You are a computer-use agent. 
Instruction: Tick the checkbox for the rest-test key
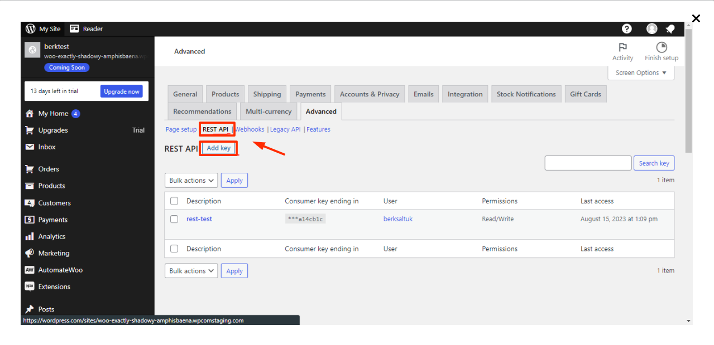click(x=174, y=219)
